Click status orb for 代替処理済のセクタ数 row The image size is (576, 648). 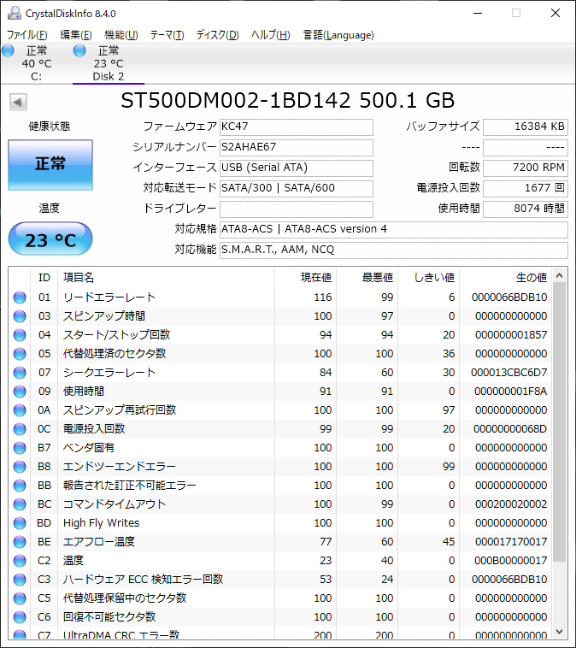[x=20, y=354]
